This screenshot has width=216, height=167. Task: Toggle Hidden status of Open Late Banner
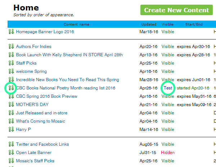167,153
